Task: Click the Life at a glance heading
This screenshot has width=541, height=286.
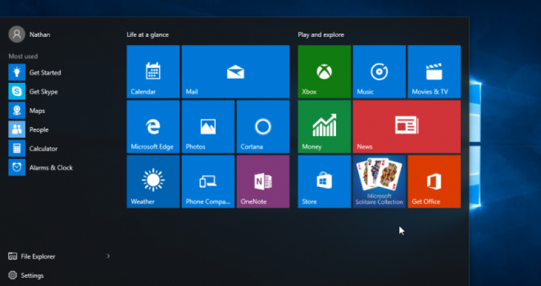Action: 148,35
